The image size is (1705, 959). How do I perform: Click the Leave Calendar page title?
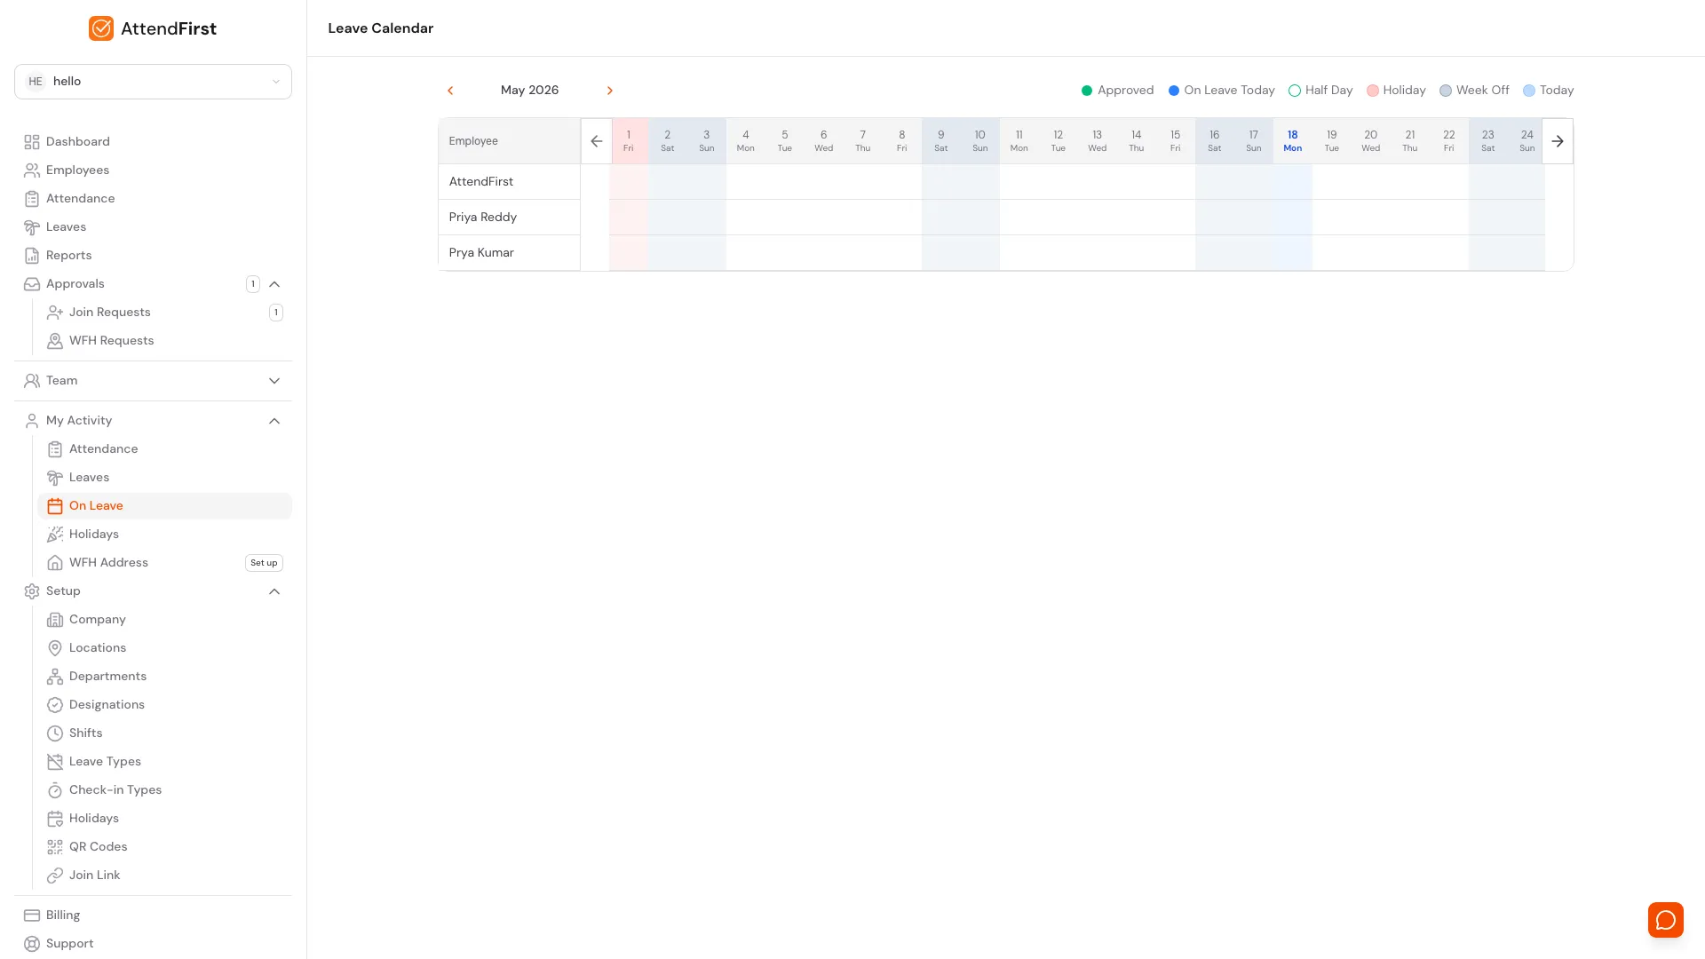pyautogui.click(x=381, y=28)
